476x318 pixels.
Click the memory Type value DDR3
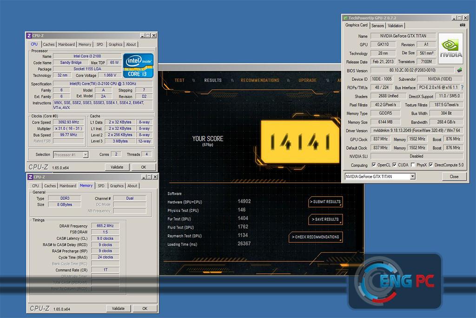(65, 198)
